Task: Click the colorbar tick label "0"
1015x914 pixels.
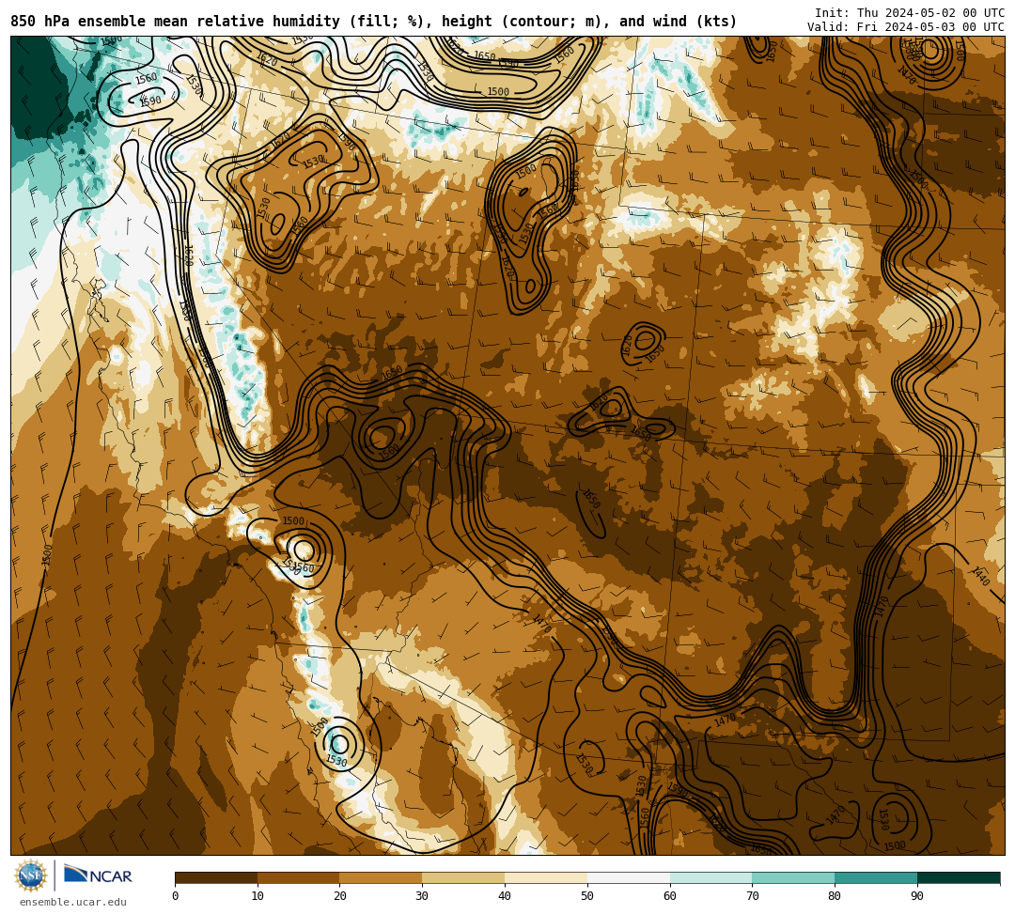Action: point(176,896)
